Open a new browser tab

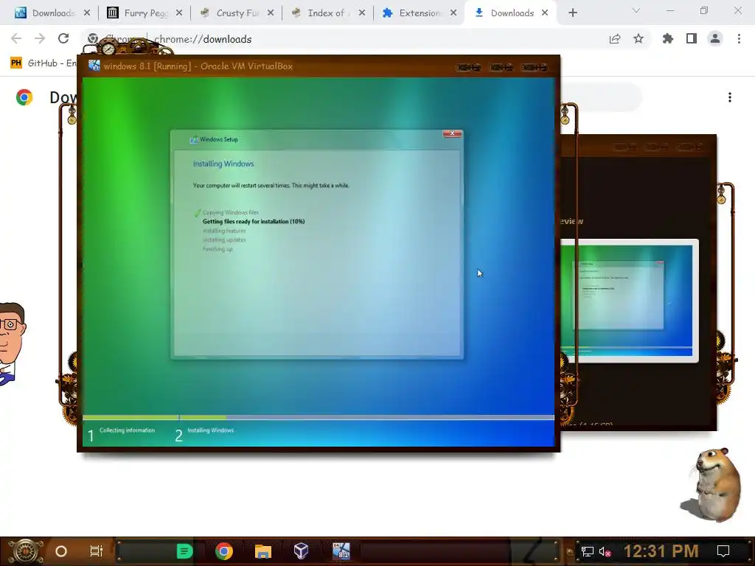[572, 13]
